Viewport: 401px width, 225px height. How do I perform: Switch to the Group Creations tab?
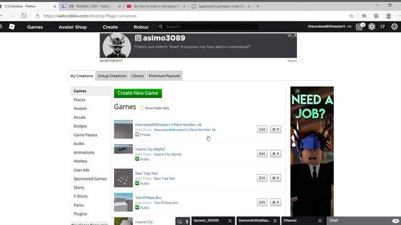[x=112, y=76]
